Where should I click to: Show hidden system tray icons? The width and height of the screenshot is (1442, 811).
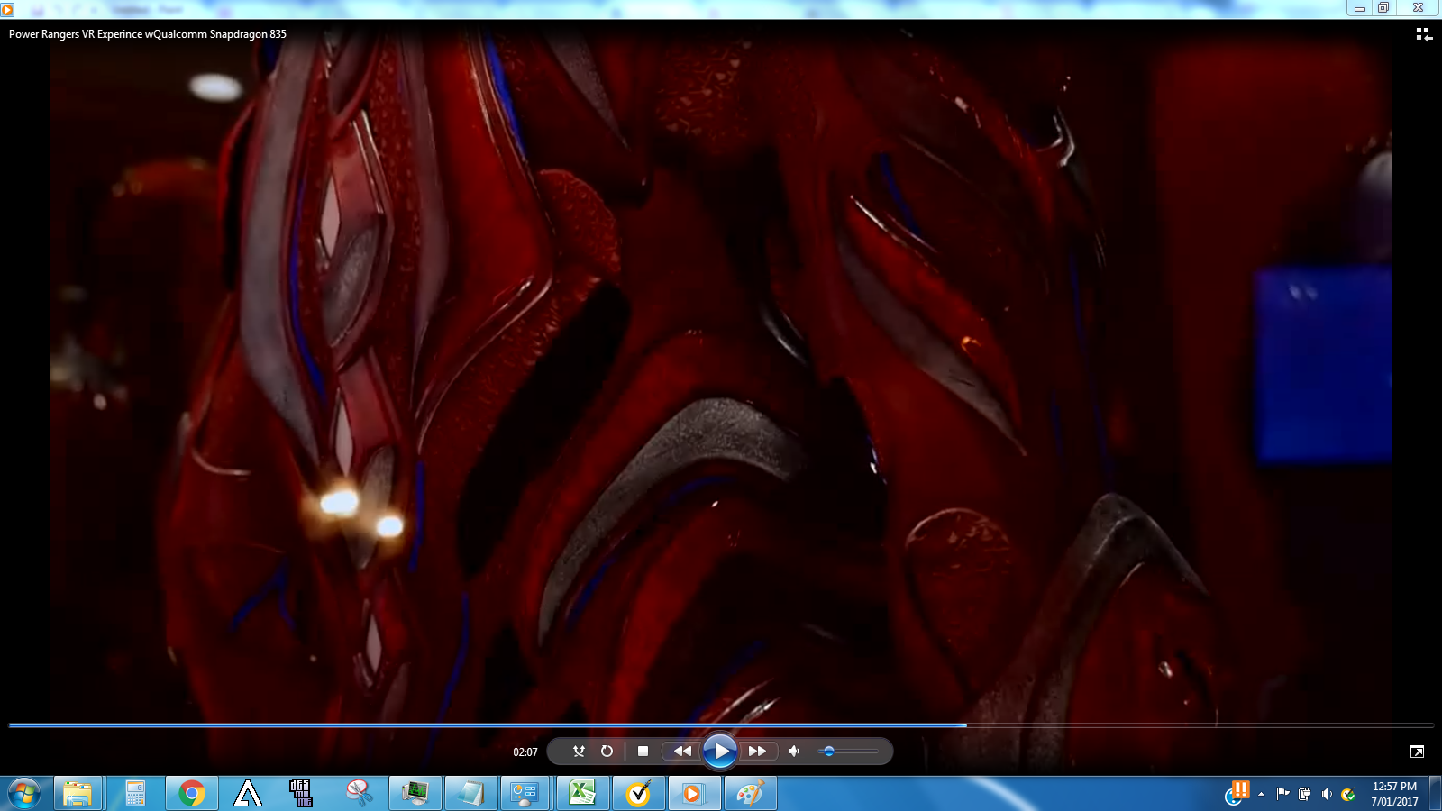(x=1261, y=794)
